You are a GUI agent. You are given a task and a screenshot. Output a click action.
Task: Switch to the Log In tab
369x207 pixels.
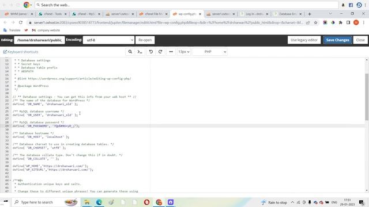coord(254,14)
